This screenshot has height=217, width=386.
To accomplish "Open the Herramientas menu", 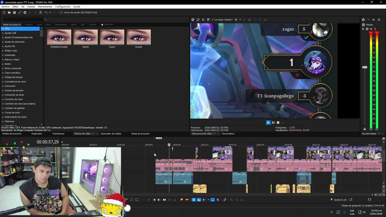I will coord(45,7).
